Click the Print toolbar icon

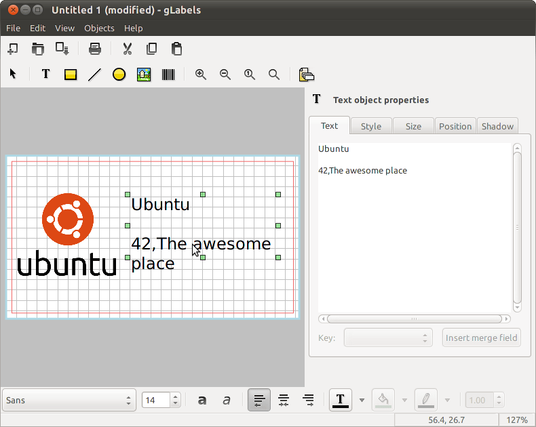[95, 49]
